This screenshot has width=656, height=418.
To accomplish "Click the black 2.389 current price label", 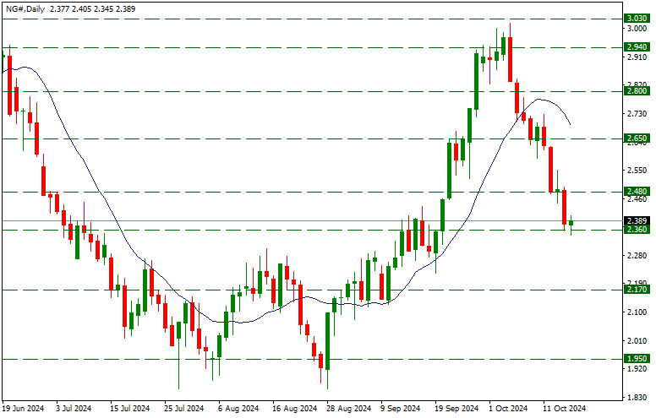I will coord(637,220).
